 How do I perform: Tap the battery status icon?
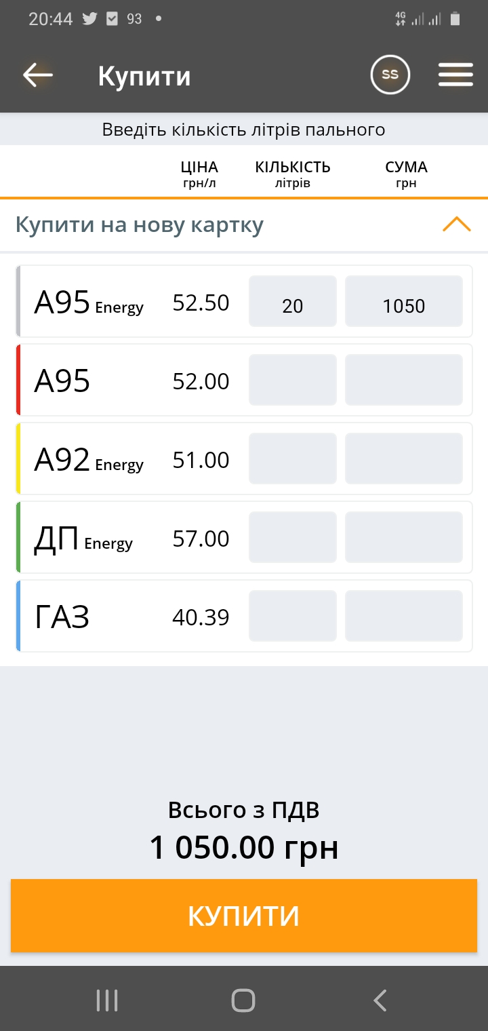click(456, 19)
